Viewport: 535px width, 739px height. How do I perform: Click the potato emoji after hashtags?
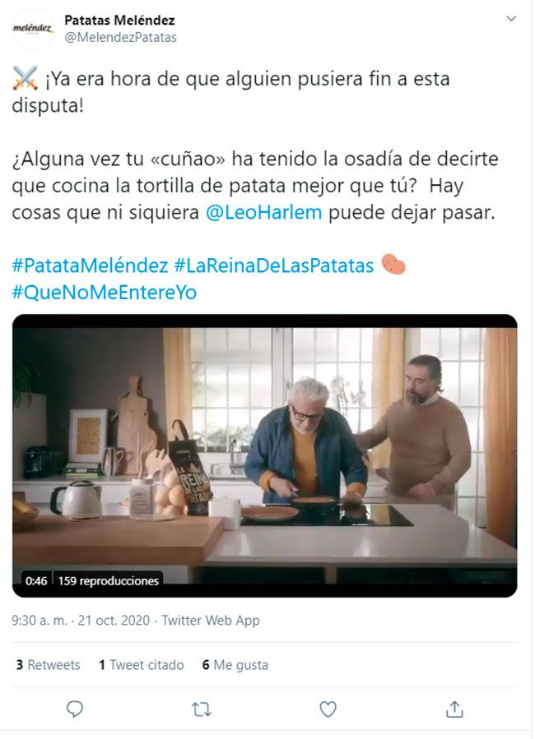(x=393, y=265)
